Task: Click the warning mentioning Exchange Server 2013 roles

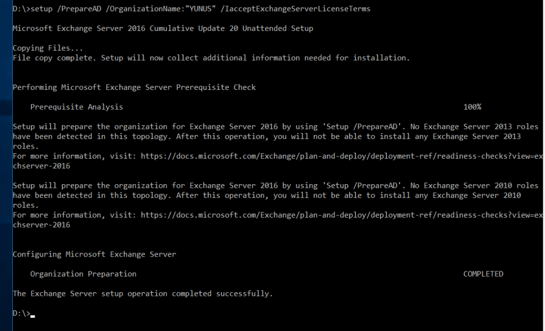Action: pos(275,136)
